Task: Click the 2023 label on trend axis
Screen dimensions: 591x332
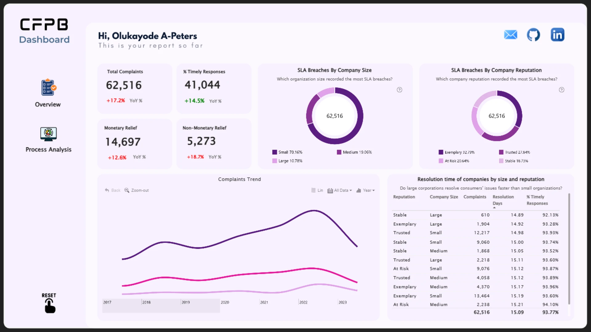Action: (x=343, y=302)
